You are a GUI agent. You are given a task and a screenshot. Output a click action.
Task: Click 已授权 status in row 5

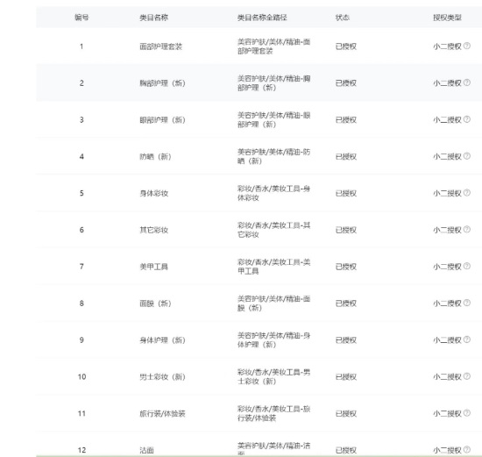point(346,193)
